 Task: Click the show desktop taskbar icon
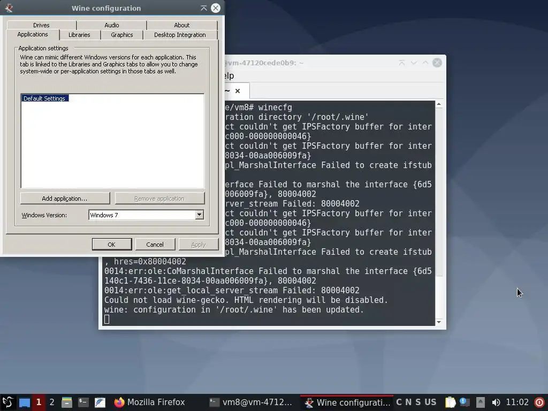[25, 402]
